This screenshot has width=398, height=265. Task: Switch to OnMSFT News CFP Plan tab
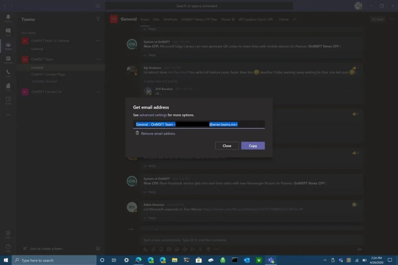point(199,19)
